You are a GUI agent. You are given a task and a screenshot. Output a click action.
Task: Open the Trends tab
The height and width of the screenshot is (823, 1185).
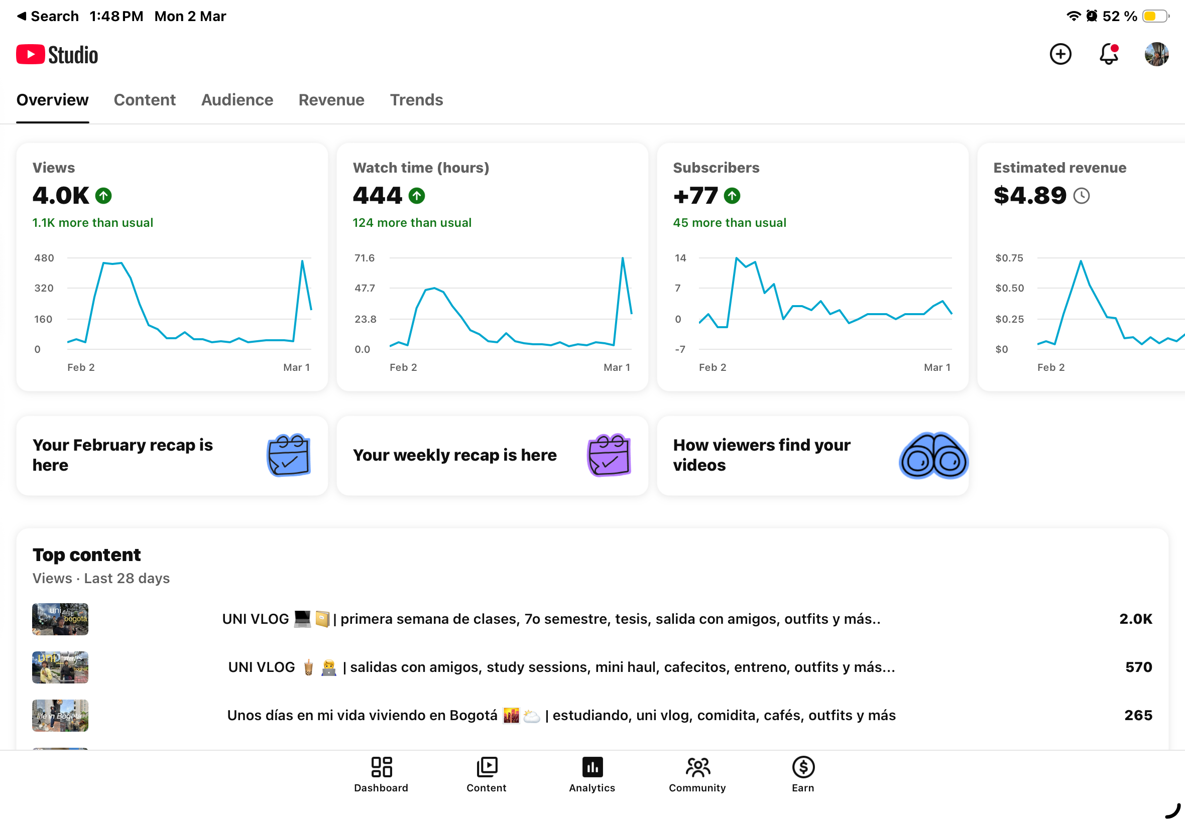pyautogui.click(x=416, y=99)
